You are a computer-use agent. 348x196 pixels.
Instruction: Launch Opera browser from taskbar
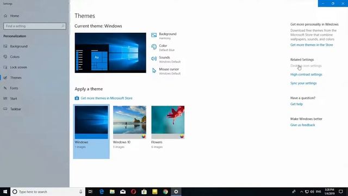pos(133,192)
